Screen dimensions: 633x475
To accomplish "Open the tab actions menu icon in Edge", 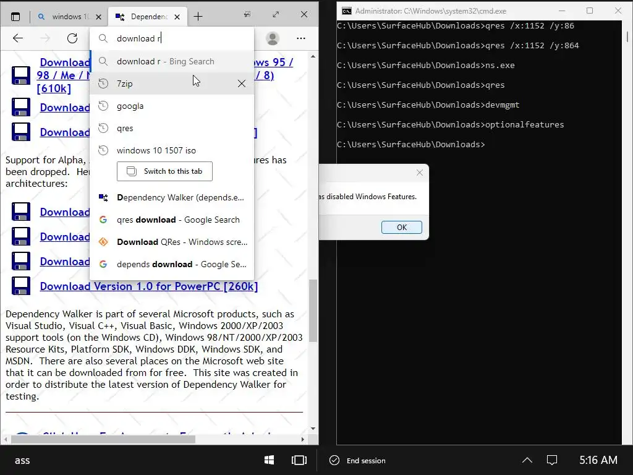I will (15, 17).
